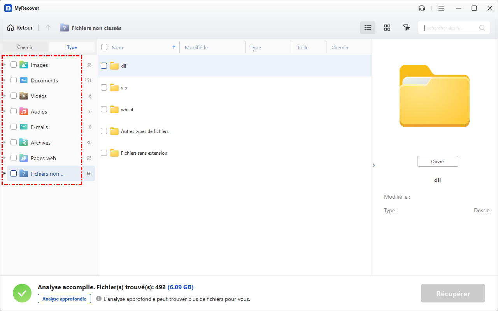
Task: Expand the Documents tree node
Action: pos(5,80)
